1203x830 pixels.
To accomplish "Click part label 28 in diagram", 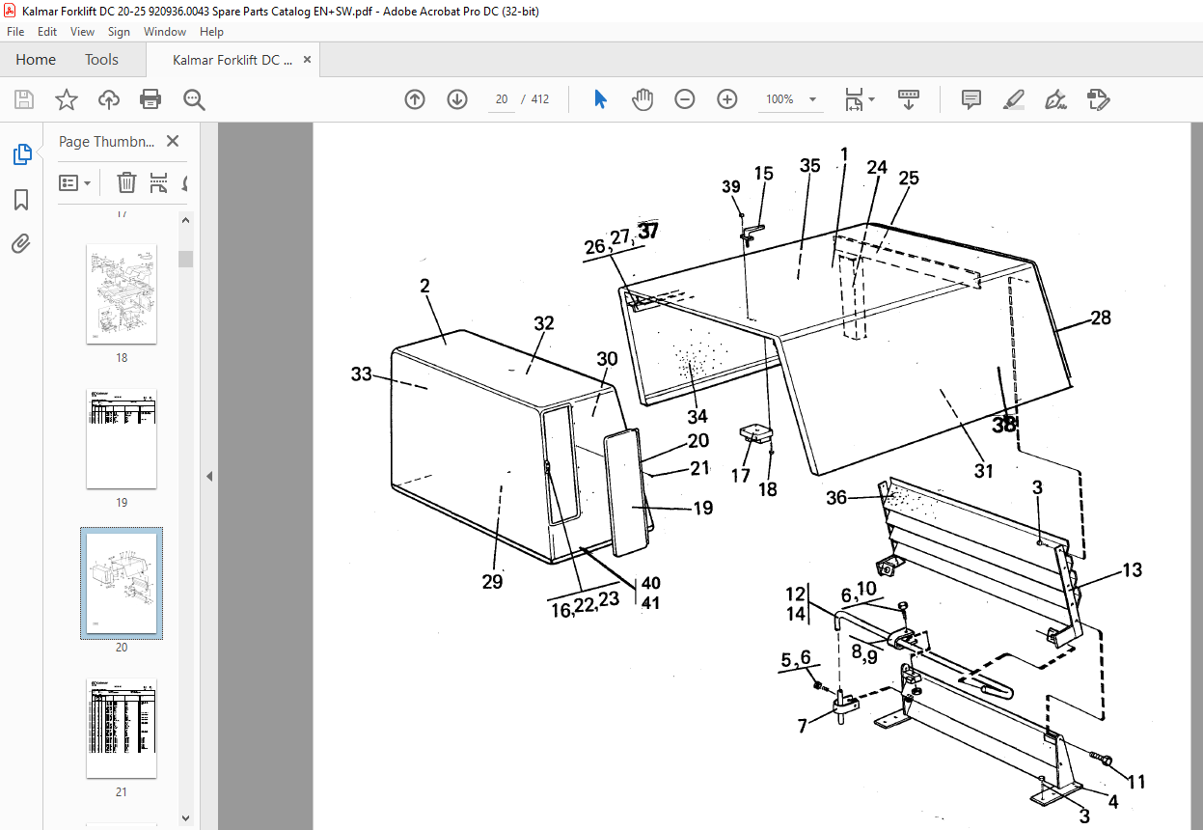I will click(x=1103, y=318).
